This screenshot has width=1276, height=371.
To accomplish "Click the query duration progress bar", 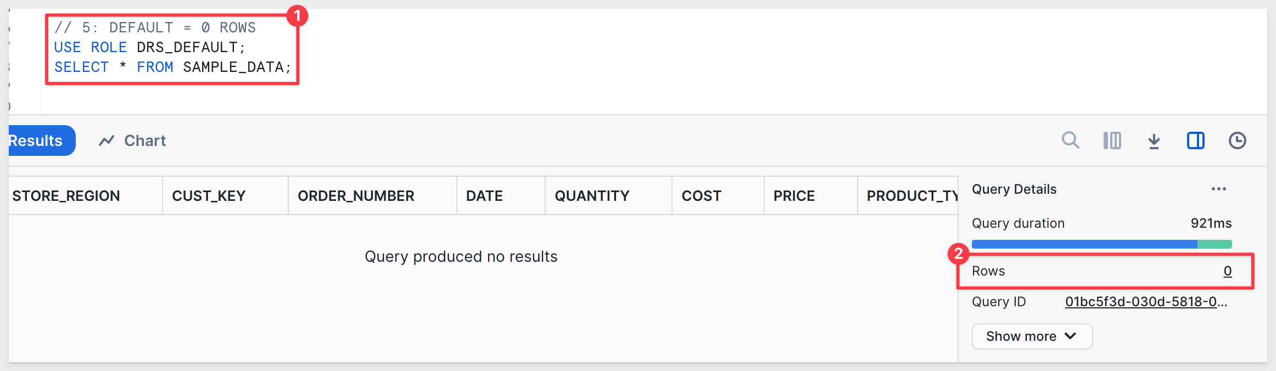I will tap(1101, 244).
